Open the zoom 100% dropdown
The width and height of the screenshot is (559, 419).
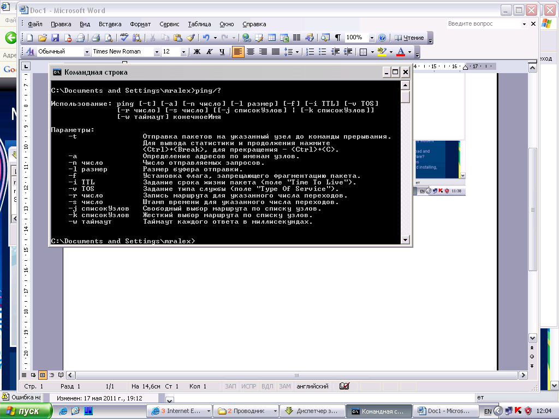(x=372, y=38)
